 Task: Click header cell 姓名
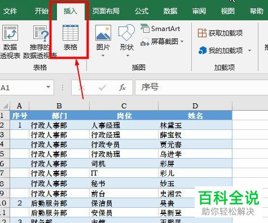[x=195, y=116]
